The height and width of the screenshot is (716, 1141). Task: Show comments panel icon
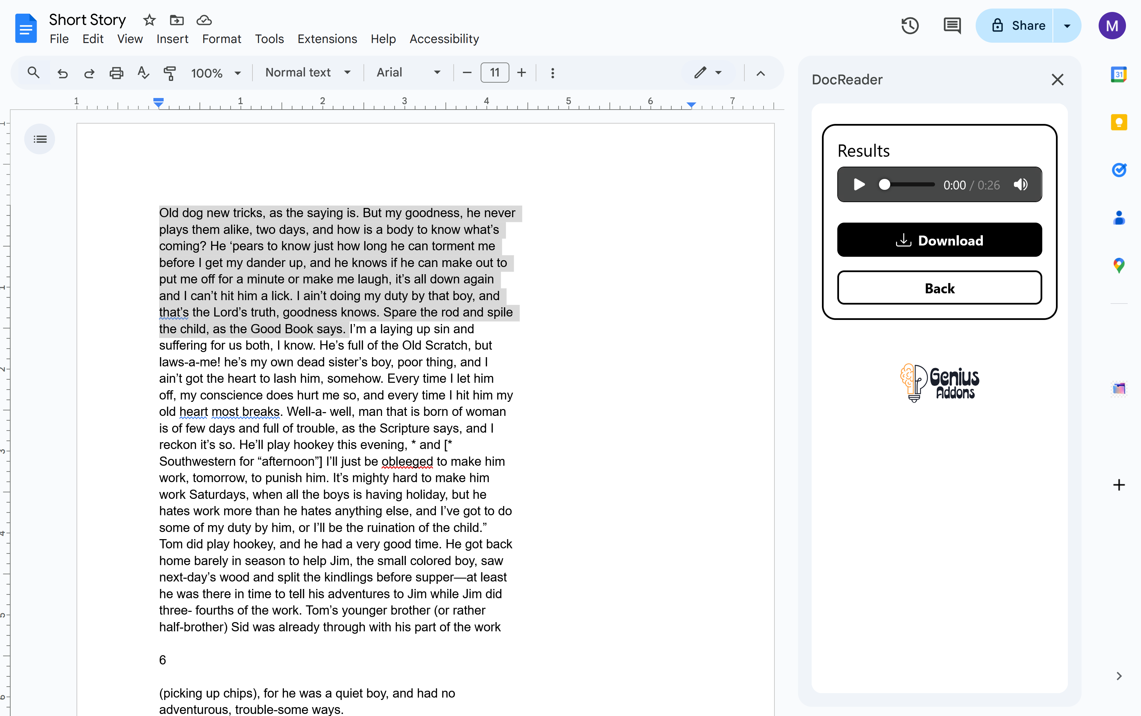tap(952, 26)
